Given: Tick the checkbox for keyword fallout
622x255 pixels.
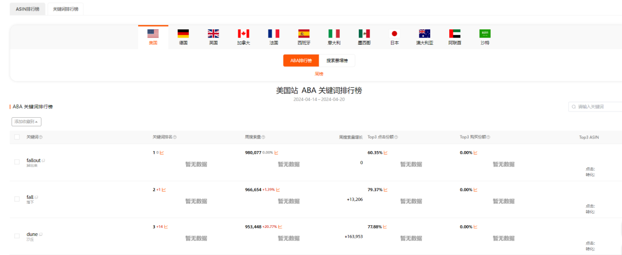Looking at the screenshot, I should [x=17, y=162].
